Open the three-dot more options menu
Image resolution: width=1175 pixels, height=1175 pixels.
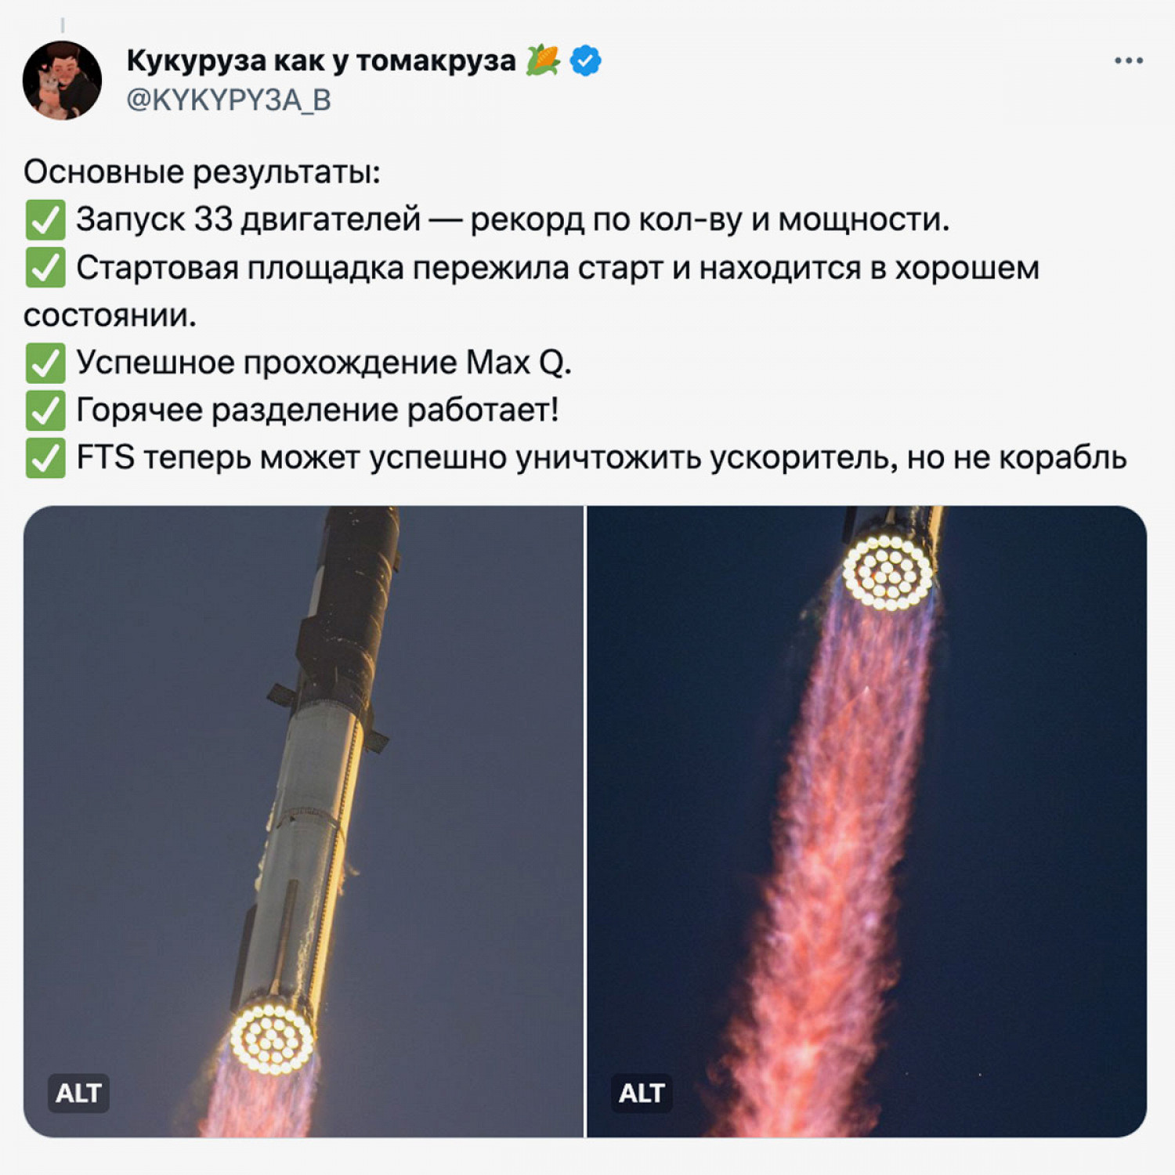click(1129, 60)
